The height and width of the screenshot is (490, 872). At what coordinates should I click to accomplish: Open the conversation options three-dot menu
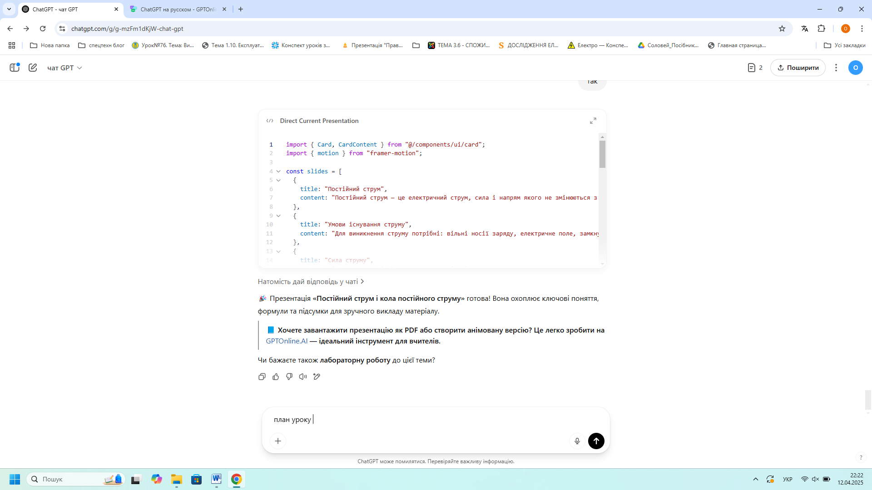click(836, 68)
